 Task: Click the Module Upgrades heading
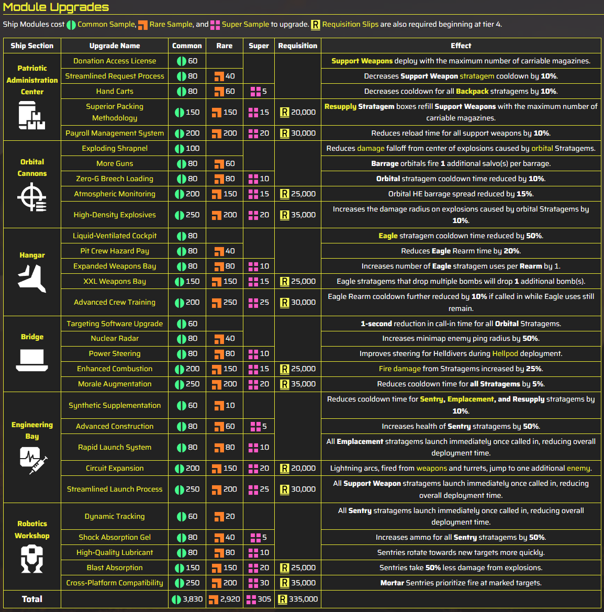point(56,7)
